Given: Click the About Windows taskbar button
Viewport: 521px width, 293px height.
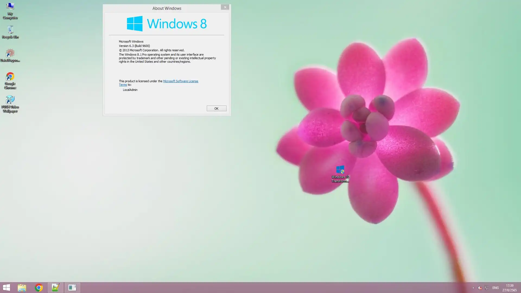Looking at the screenshot, I should (x=72, y=288).
